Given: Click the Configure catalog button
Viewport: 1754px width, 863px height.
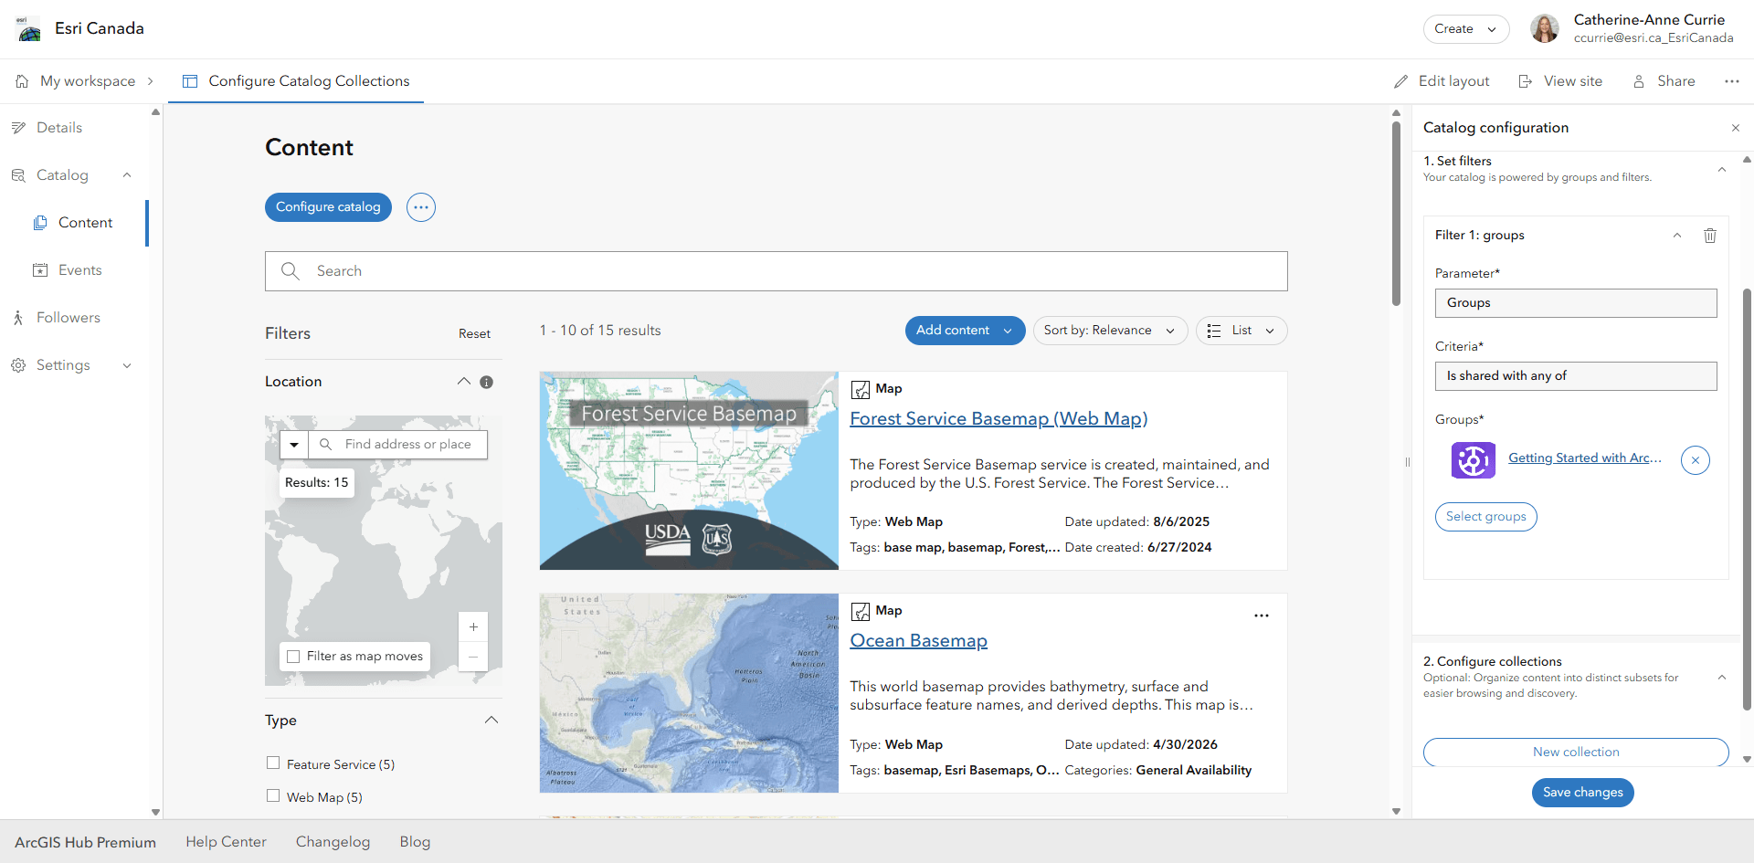Looking at the screenshot, I should tap(328, 207).
